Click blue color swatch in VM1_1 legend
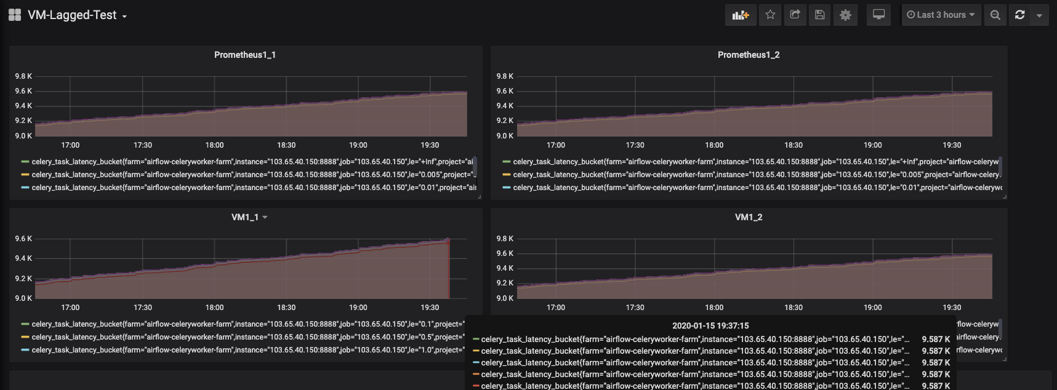Screen dimensions: 1057x390 tap(25, 350)
